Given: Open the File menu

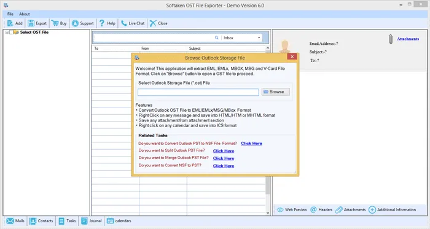Looking at the screenshot, I should (10, 14).
